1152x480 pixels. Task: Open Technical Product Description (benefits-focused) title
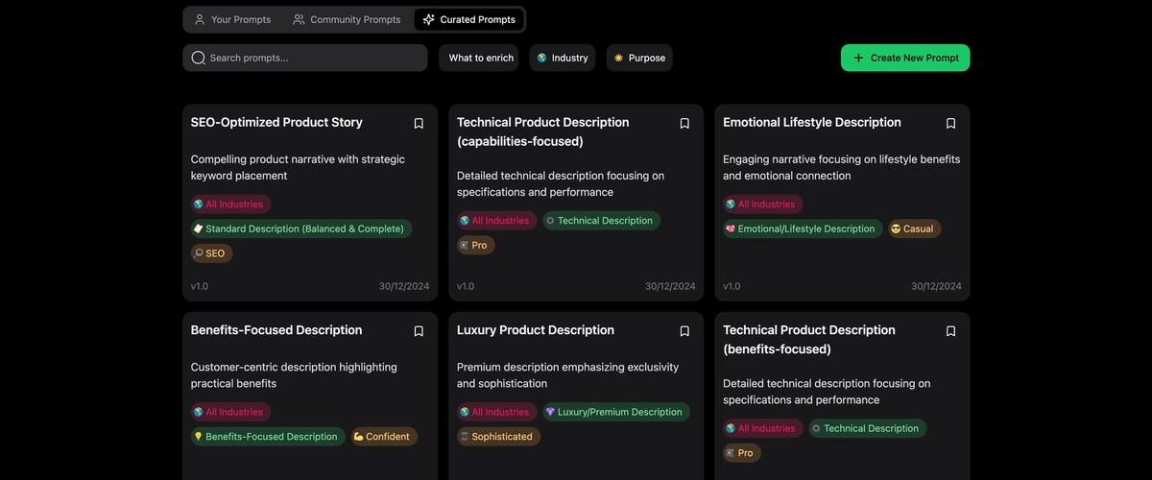[x=809, y=339]
